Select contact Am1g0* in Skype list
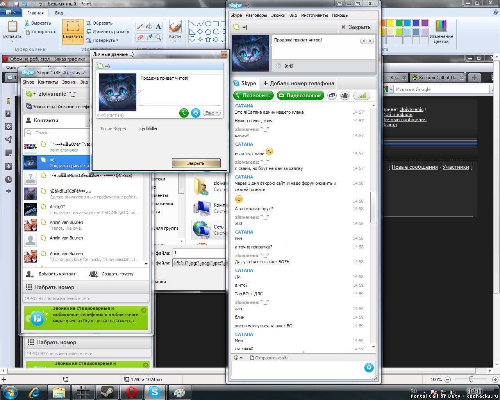Screen dimensions: 500x400 (82, 209)
